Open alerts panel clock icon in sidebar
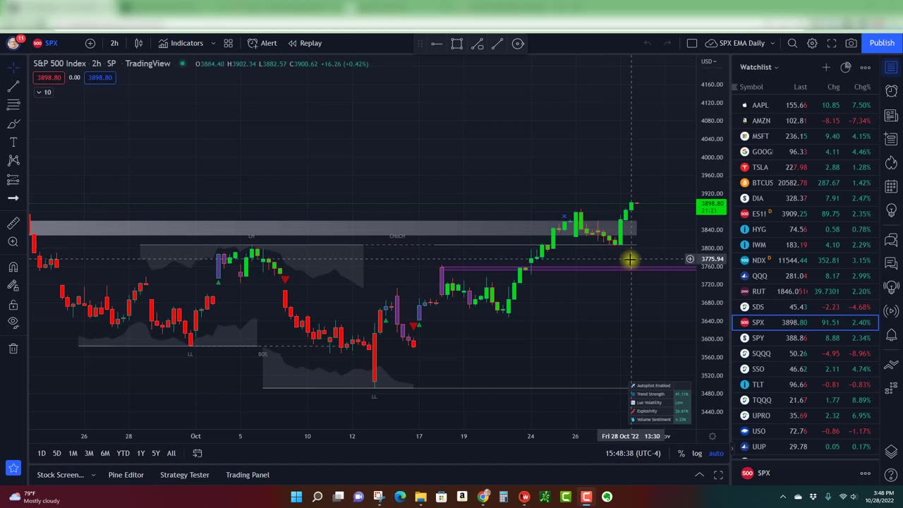The image size is (903, 508). pos(891,91)
